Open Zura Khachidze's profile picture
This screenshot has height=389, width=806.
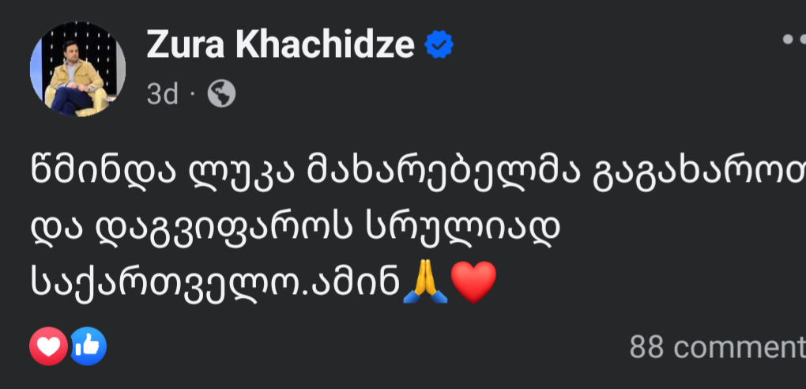(77, 70)
